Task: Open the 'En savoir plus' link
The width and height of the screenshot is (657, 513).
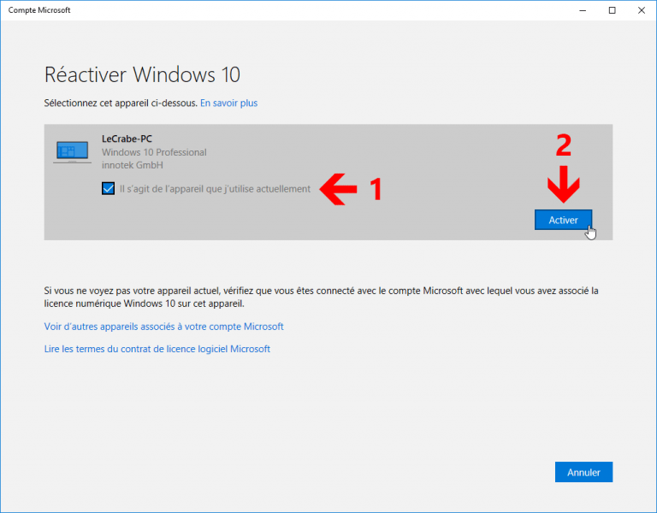Action: pos(228,103)
